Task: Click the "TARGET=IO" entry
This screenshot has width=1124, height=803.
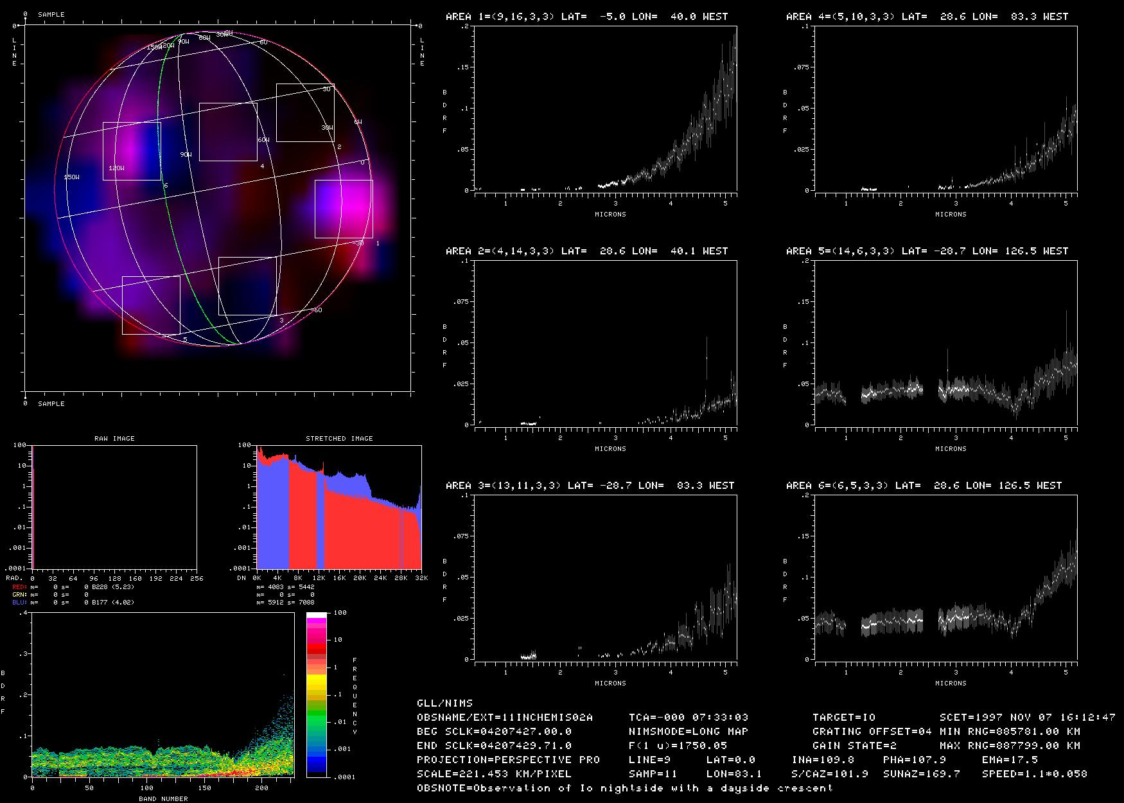Action: pyautogui.click(x=844, y=718)
